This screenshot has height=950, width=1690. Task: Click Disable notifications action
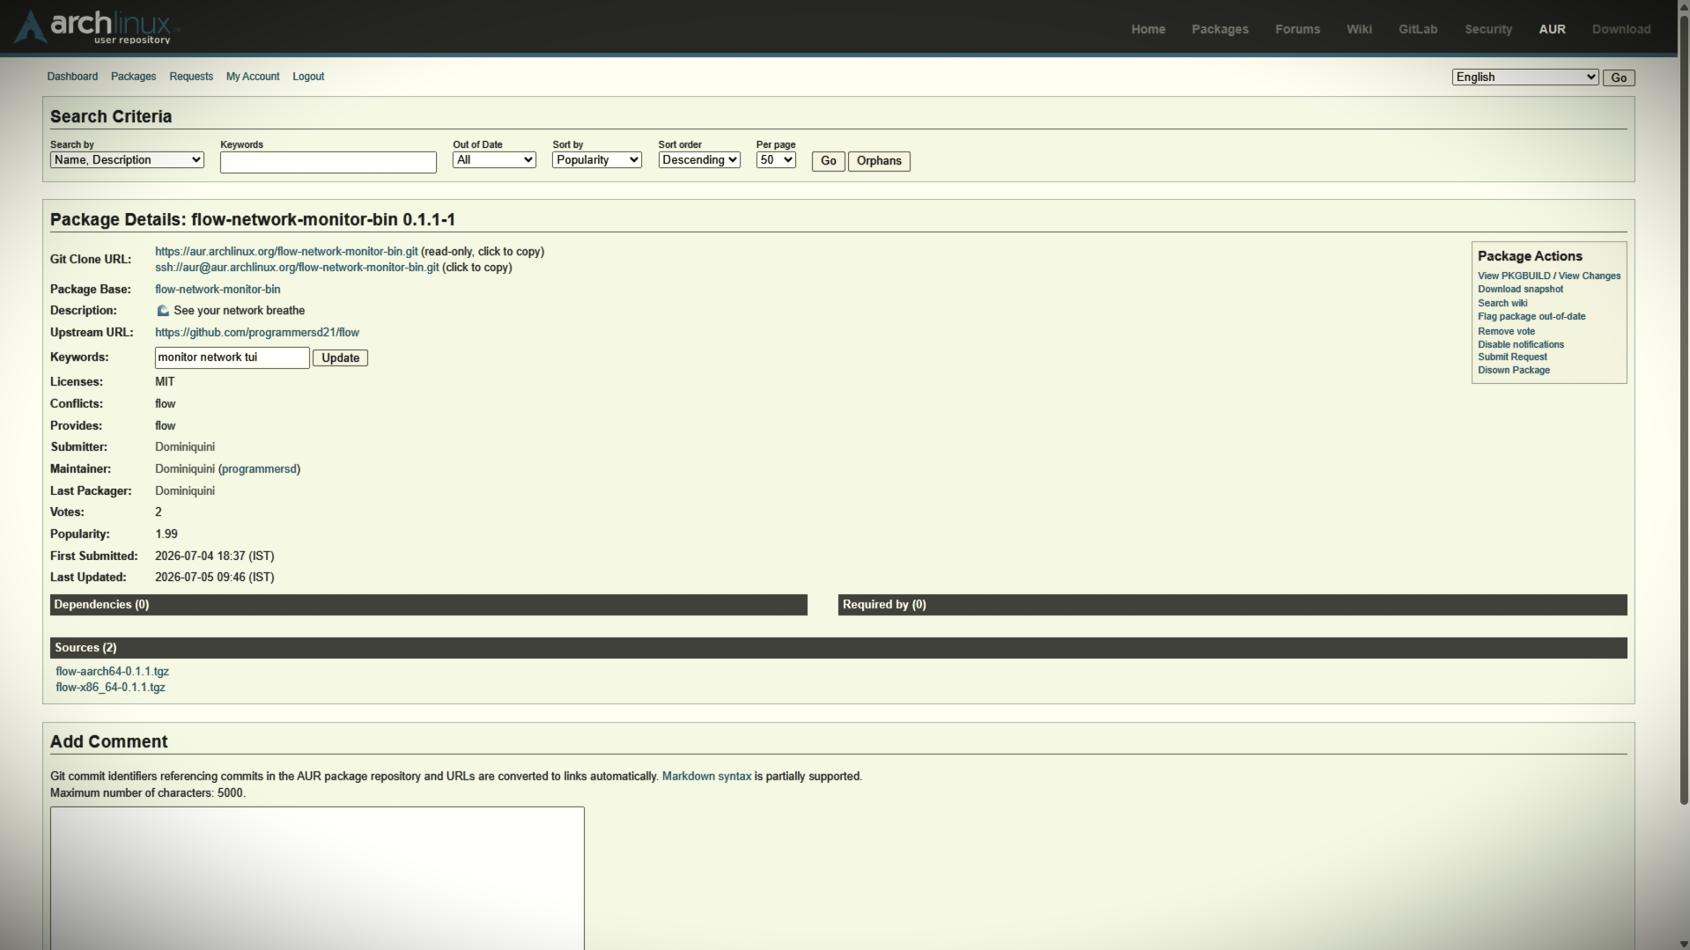point(1521,344)
